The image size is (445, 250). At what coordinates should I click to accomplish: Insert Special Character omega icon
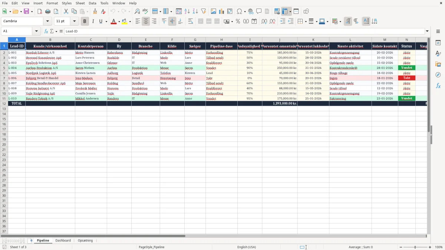pos(240,11)
